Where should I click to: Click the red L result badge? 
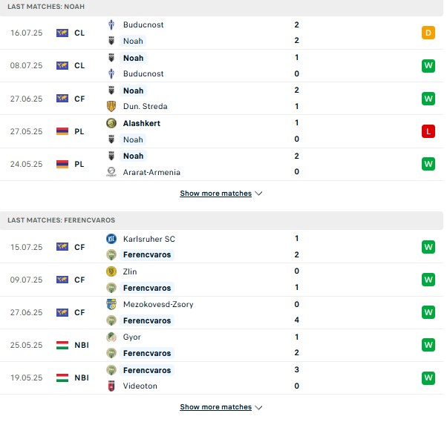coord(428,131)
